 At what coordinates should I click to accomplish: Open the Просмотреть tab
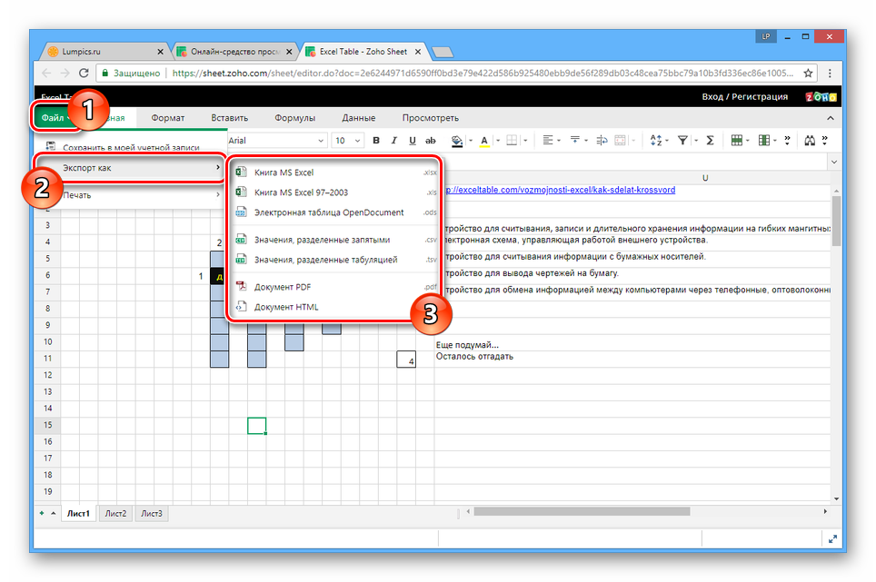click(x=430, y=118)
